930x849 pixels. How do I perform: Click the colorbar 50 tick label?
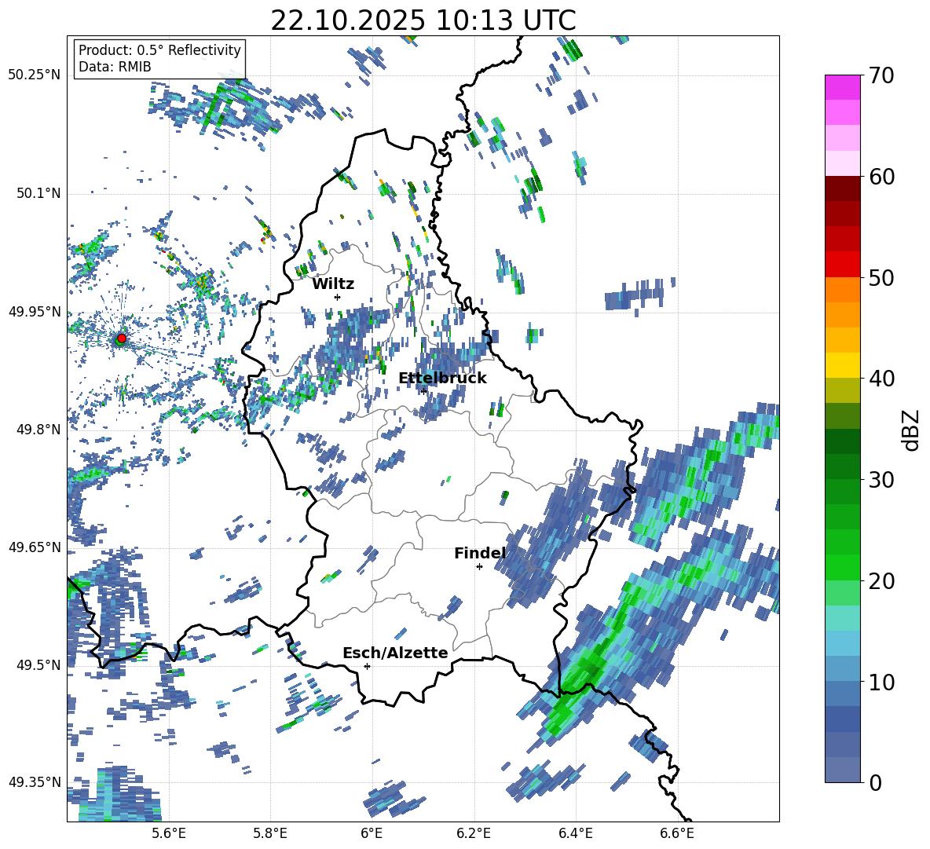881,277
